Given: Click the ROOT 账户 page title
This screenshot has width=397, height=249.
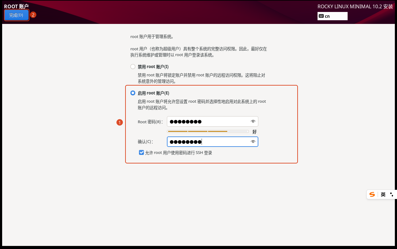Looking at the screenshot, I should click(16, 6).
